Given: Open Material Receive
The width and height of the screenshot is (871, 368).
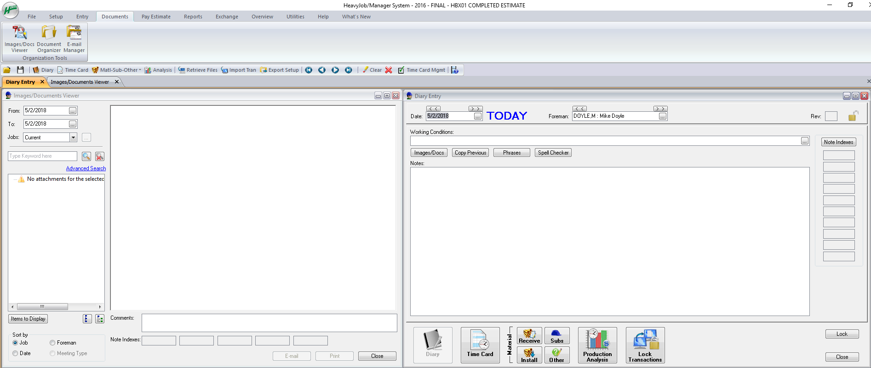Looking at the screenshot, I should tap(529, 336).
